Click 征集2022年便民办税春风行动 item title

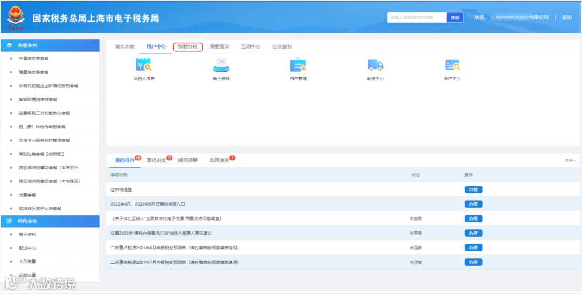pos(161,233)
